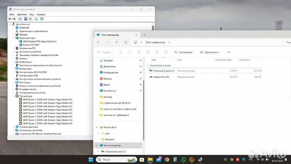Add a new tab in Explorer
Image resolution: width=291 pixels, height=164 pixels.
145,35
